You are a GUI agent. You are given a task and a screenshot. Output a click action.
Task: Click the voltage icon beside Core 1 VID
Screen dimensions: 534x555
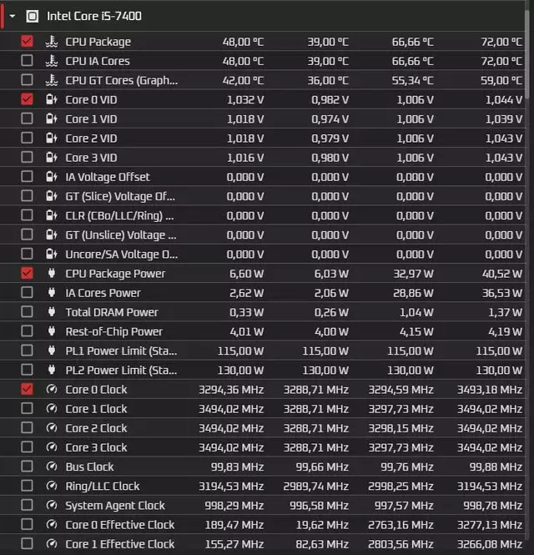tap(52, 119)
